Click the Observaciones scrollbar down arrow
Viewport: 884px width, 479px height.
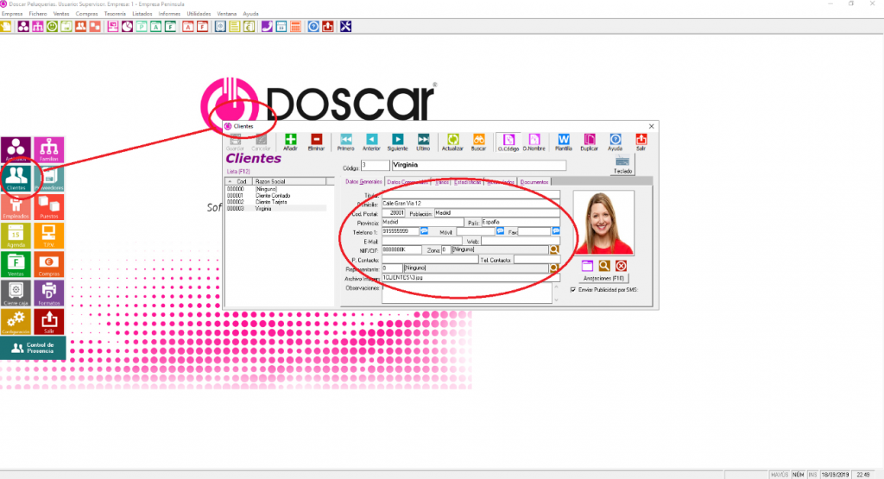coord(557,299)
